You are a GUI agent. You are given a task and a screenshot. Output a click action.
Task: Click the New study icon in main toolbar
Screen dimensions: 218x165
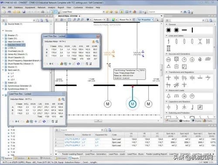coord(4,12)
